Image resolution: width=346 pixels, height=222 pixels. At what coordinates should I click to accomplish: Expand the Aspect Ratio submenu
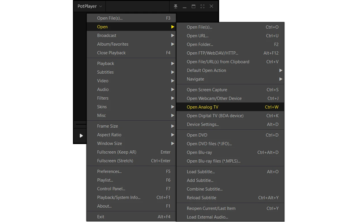131,135
